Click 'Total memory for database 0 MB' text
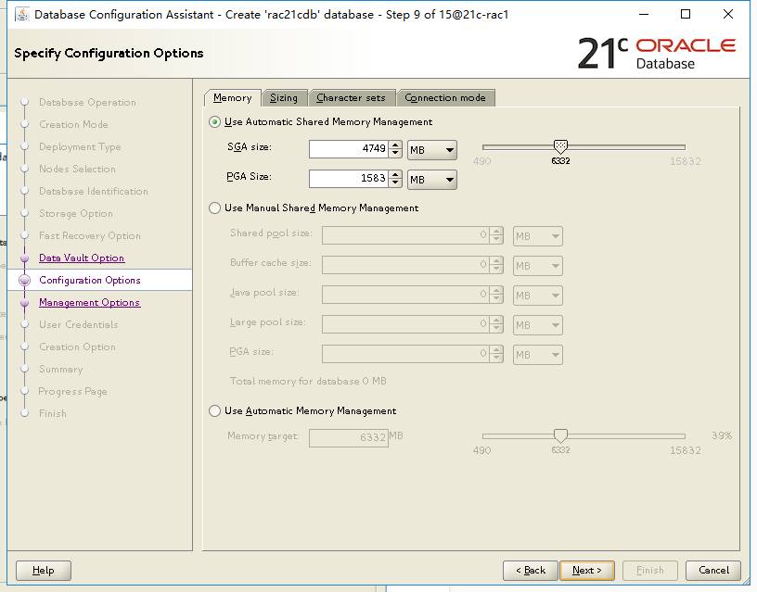The height and width of the screenshot is (592, 757). (x=308, y=382)
